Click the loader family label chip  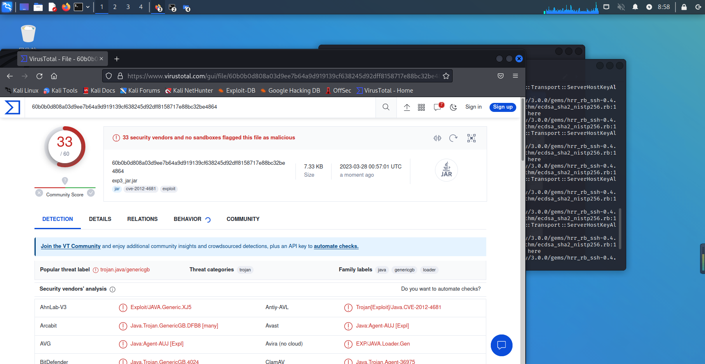coord(429,270)
